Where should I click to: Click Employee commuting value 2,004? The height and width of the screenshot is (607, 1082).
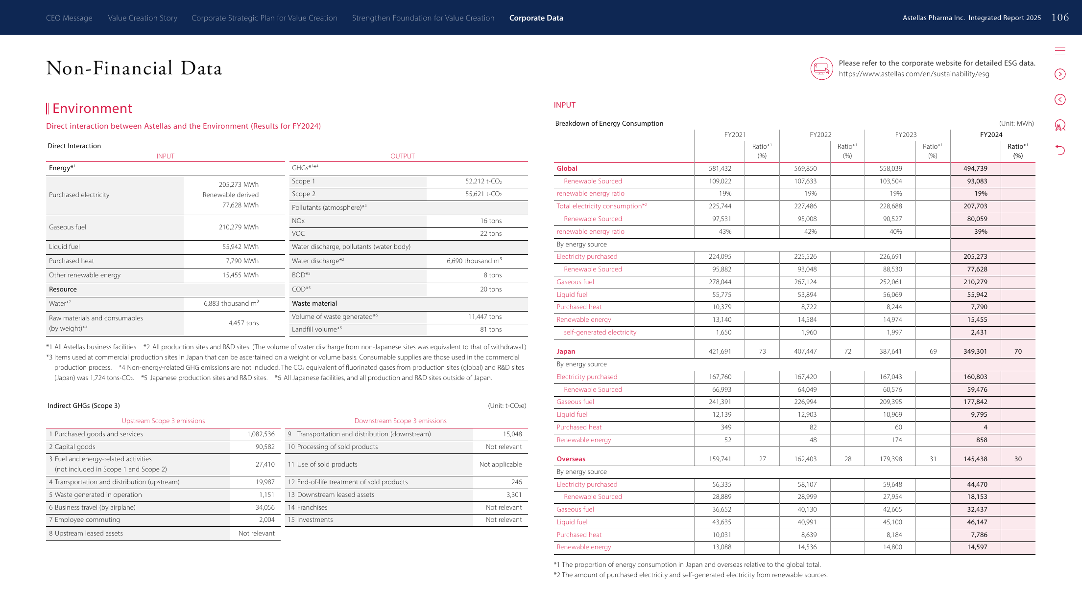[x=267, y=519]
